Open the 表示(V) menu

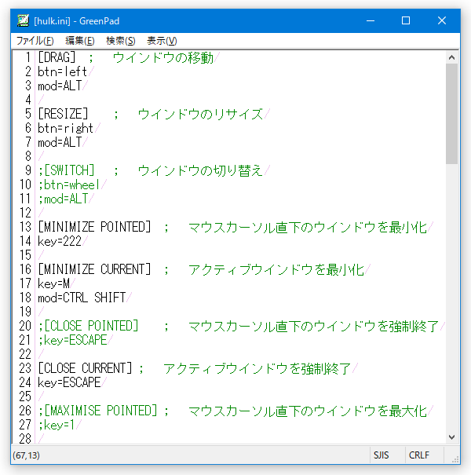click(x=162, y=41)
